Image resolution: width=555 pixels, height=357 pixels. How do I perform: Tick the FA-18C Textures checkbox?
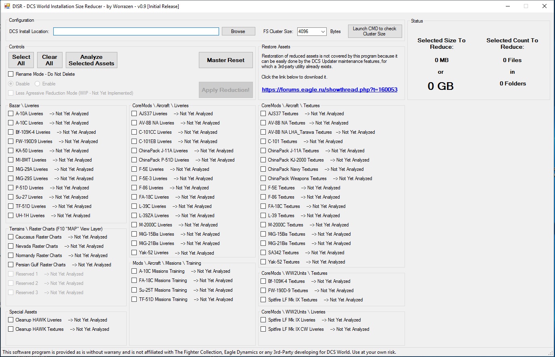(263, 206)
